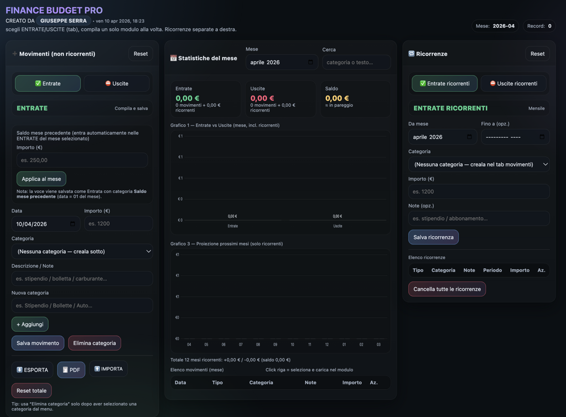Image resolution: width=566 pixels, height=417 pixels.
Task: Click the Elimina categoria button
Action: (95, 343)
